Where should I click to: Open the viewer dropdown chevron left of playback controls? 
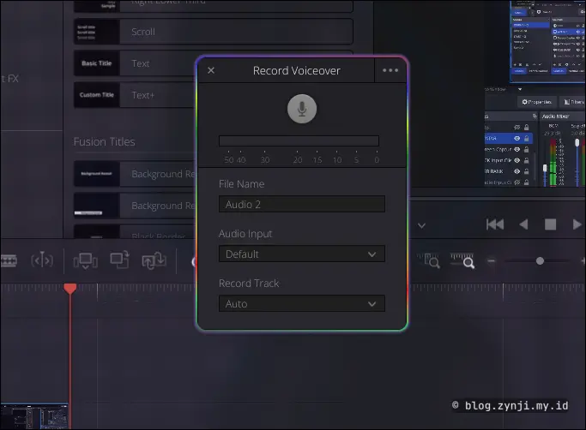pos(421,225)
